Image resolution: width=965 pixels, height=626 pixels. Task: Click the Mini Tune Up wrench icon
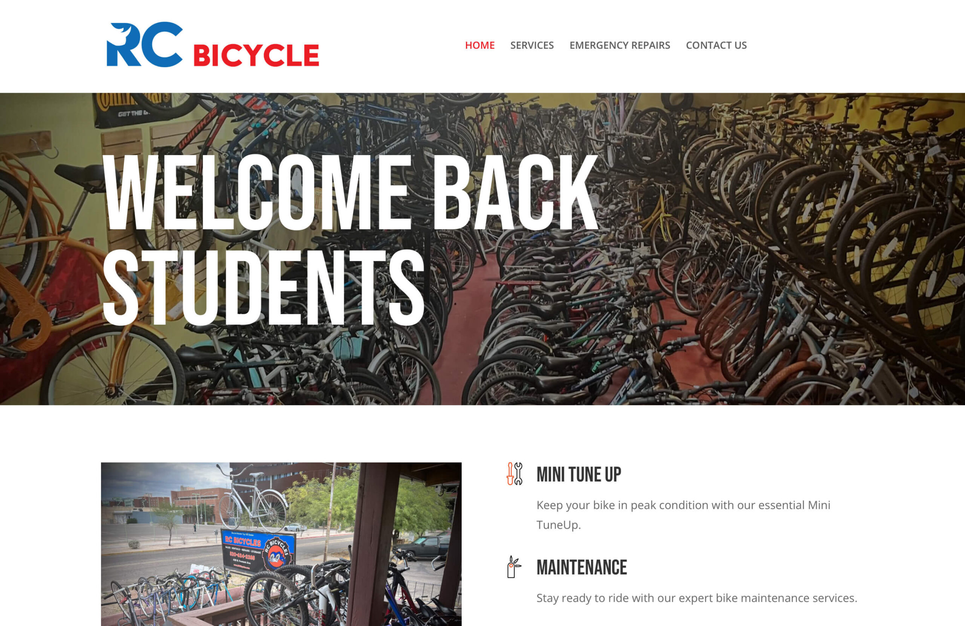click(515, 473)
